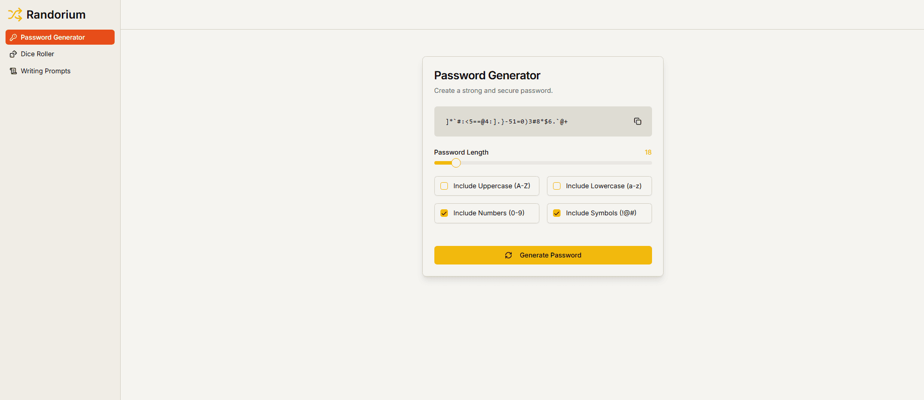Click the far end of length slider track
Image resolution: width=924 pixels, height=400 pixels.
click(650, 163)
